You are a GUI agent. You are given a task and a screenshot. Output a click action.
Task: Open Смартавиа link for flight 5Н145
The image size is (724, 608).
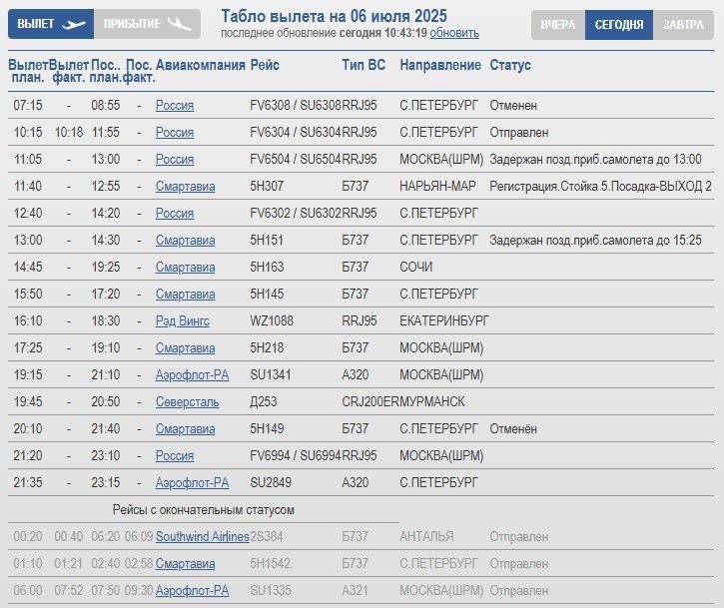tap(185, 295)
